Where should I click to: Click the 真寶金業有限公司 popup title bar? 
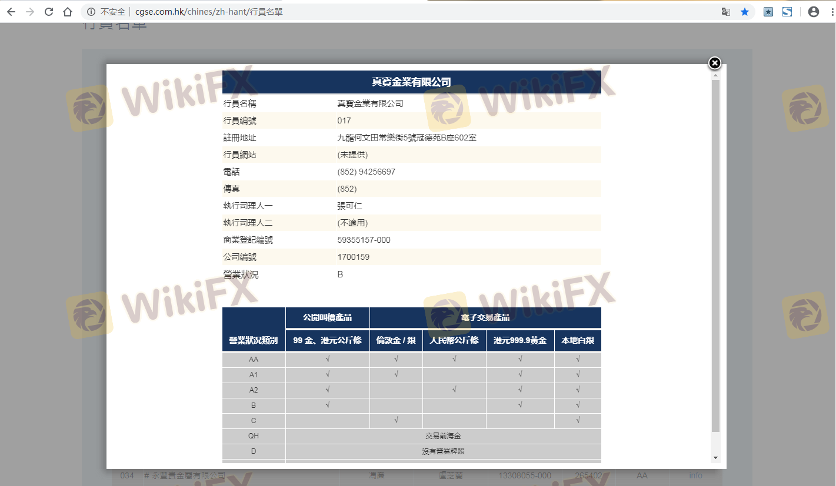point(411,82)
